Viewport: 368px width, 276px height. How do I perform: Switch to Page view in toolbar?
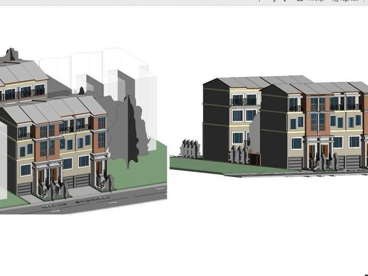(349, 1)
